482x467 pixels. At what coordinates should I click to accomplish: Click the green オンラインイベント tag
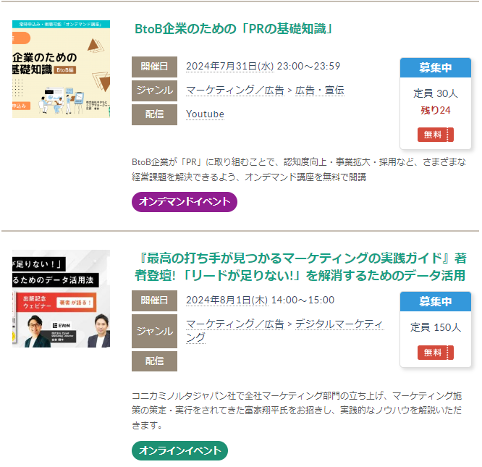[x=179, y=450]
